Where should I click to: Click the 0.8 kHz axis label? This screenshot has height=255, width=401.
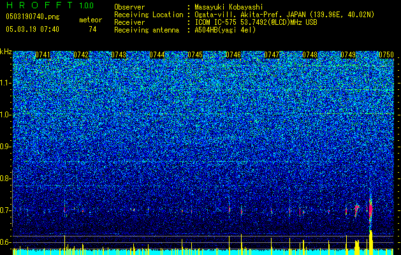point(5,178)
